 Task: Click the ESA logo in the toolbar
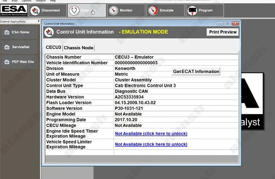click(x=14, y=10)
